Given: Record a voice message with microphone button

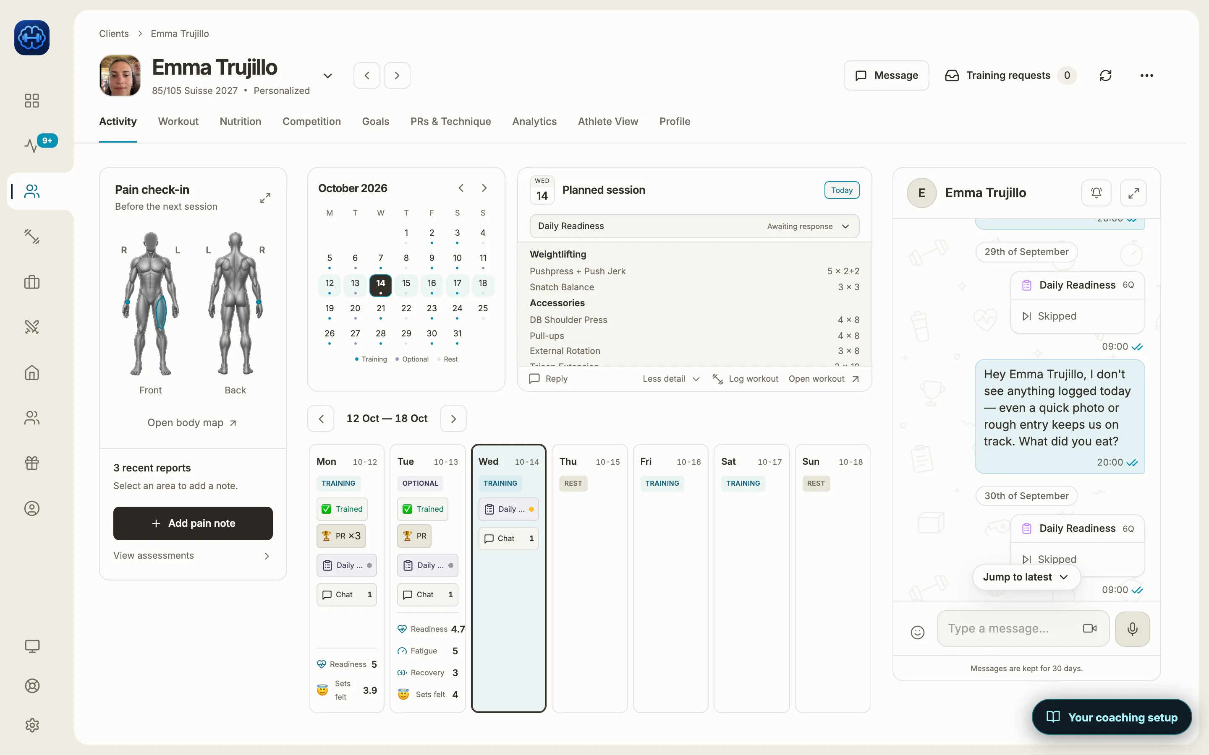Looking at the screenshot, I should 1132,629.
